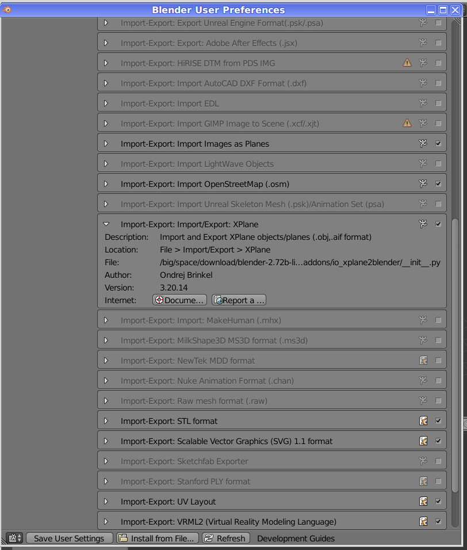
Task: Click the Save User Settings button
Action: click(69, 538)
